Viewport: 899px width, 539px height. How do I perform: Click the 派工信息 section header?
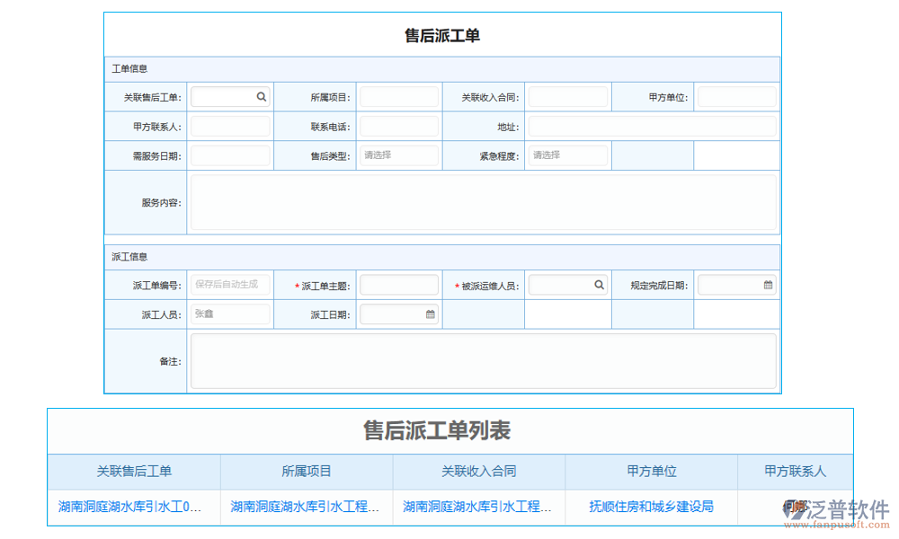pos(131,256)
